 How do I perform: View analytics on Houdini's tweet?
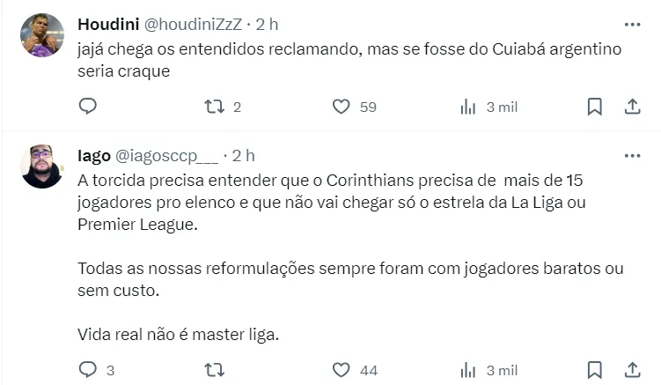pos(468,107)
